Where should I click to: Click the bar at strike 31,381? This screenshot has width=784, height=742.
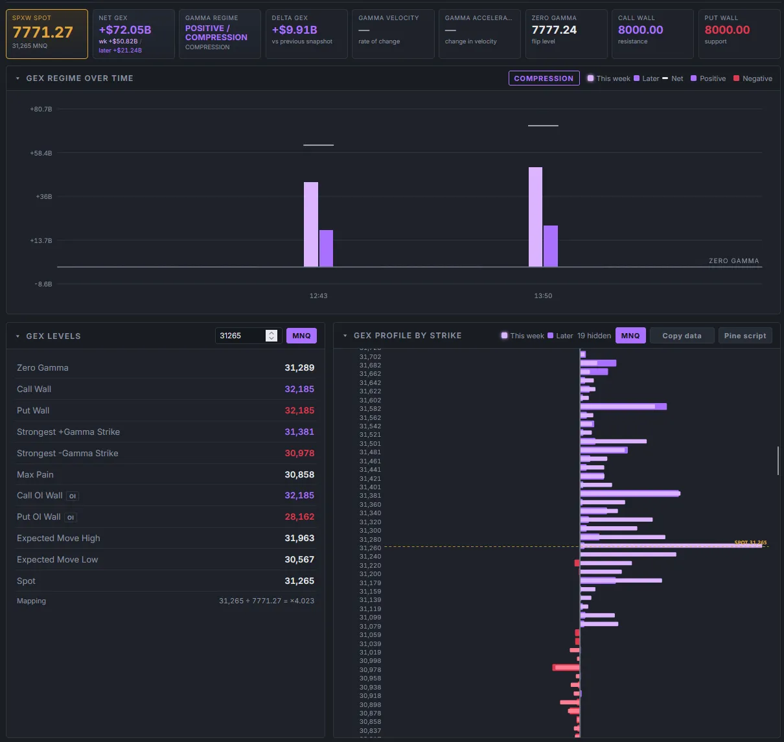coord(630,494)
